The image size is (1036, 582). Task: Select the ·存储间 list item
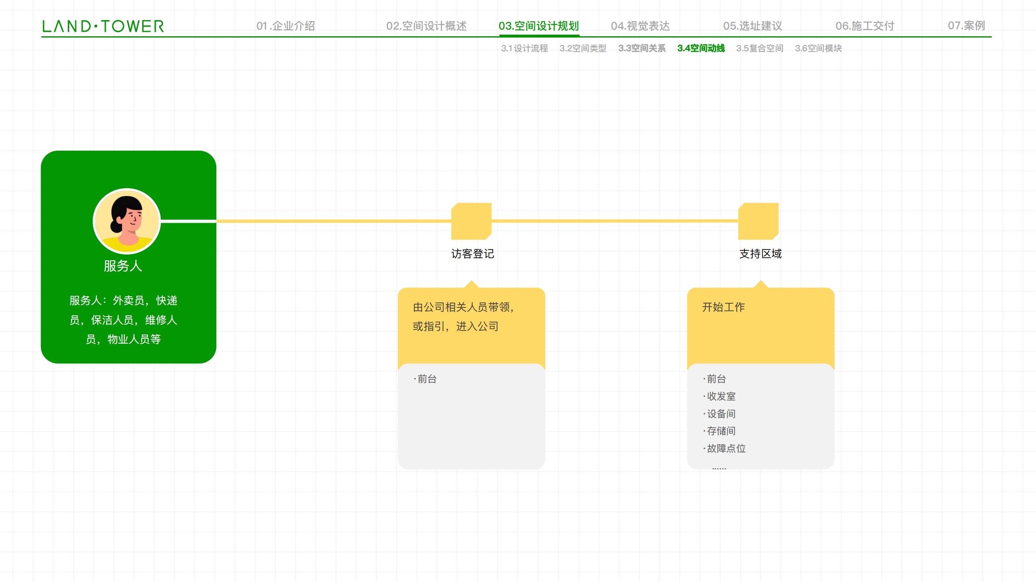[x=719, y=431]
